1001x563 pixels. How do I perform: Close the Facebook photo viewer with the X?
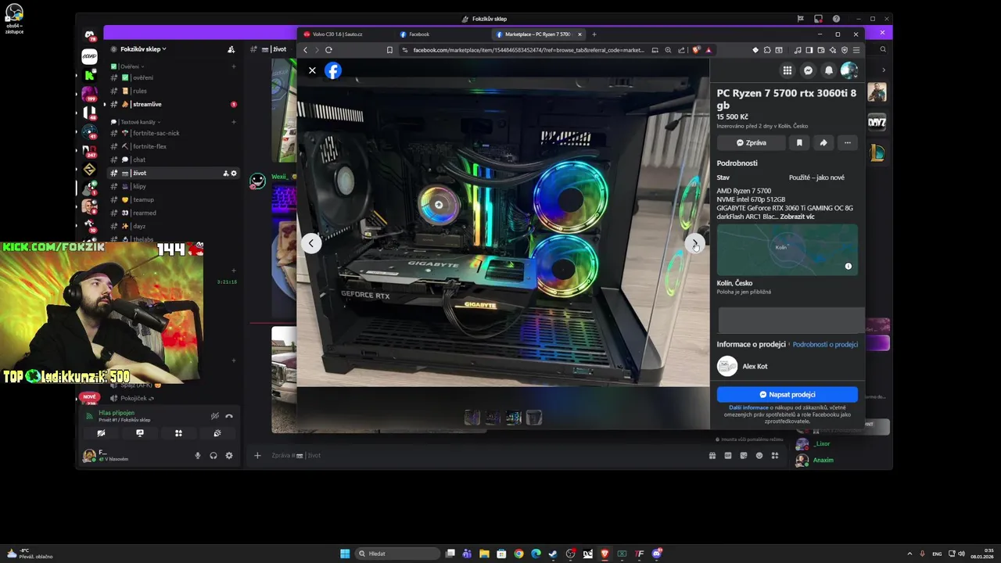(312, 70)
